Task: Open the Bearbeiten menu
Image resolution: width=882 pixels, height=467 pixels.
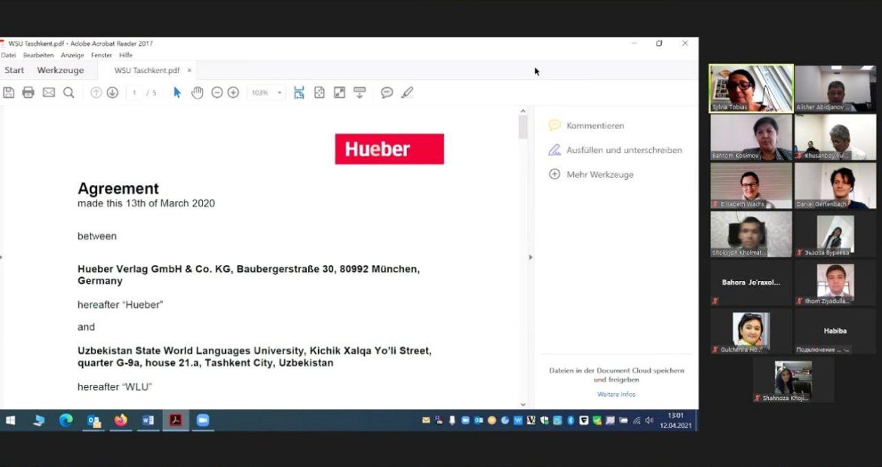Action: pos(38,55)
